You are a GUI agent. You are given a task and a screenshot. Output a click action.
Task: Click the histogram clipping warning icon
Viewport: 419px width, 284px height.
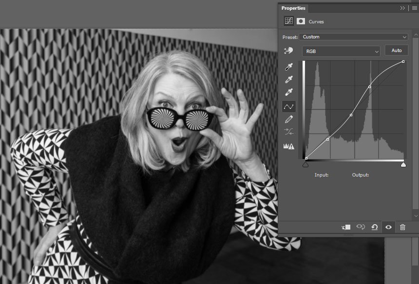click(x=289, y=146)
